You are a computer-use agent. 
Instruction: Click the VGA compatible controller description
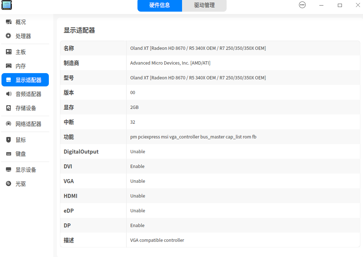(x=157, y=240)
